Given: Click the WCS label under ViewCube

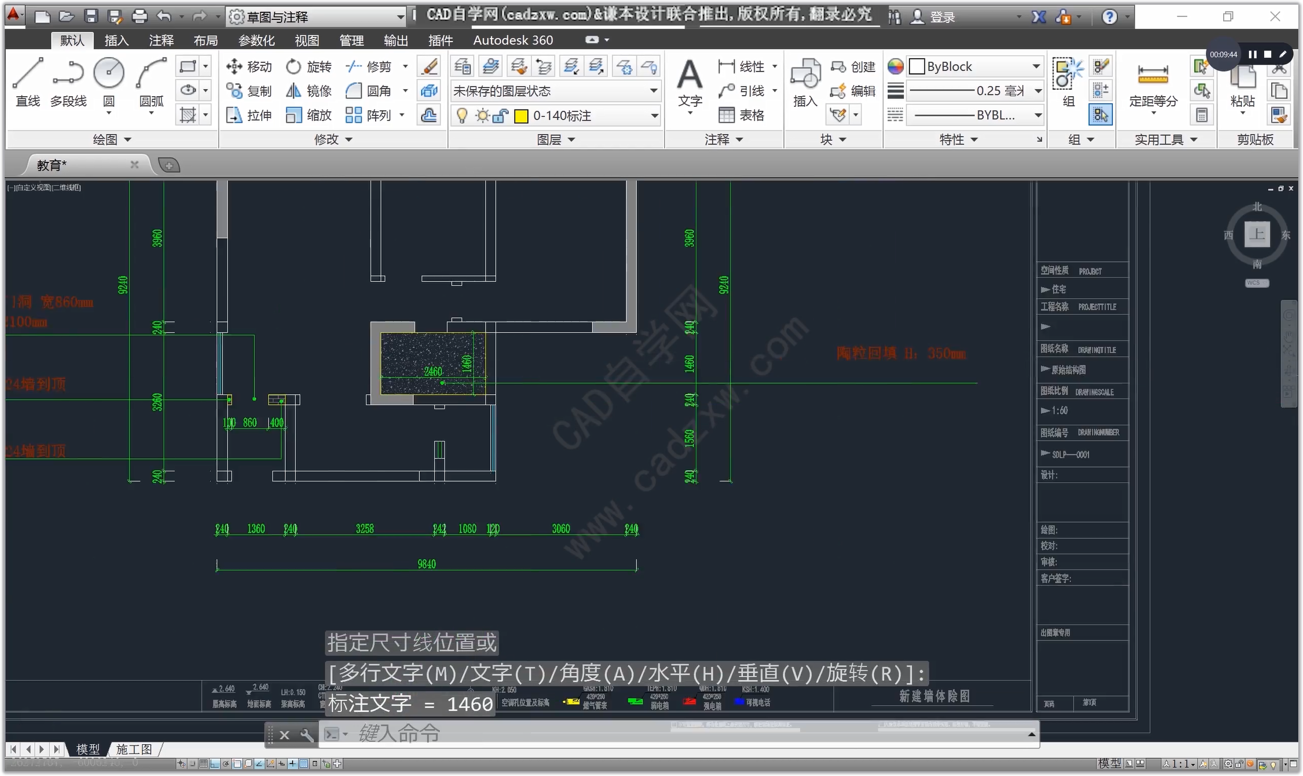Looking at the screenshot, I should 1257,283.
